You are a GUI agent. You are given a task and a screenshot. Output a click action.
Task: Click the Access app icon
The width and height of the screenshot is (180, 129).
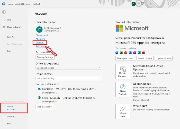coord(143,53)
